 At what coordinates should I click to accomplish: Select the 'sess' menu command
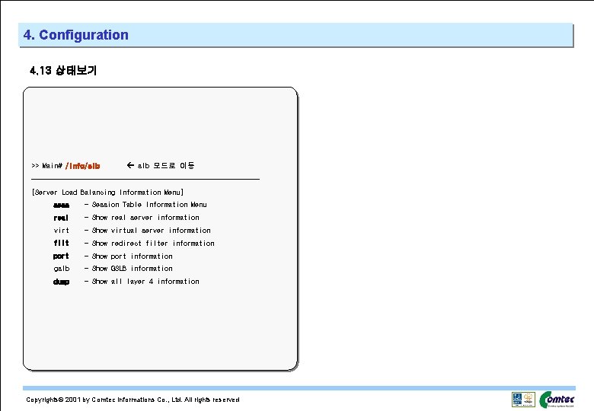(62, 205)
